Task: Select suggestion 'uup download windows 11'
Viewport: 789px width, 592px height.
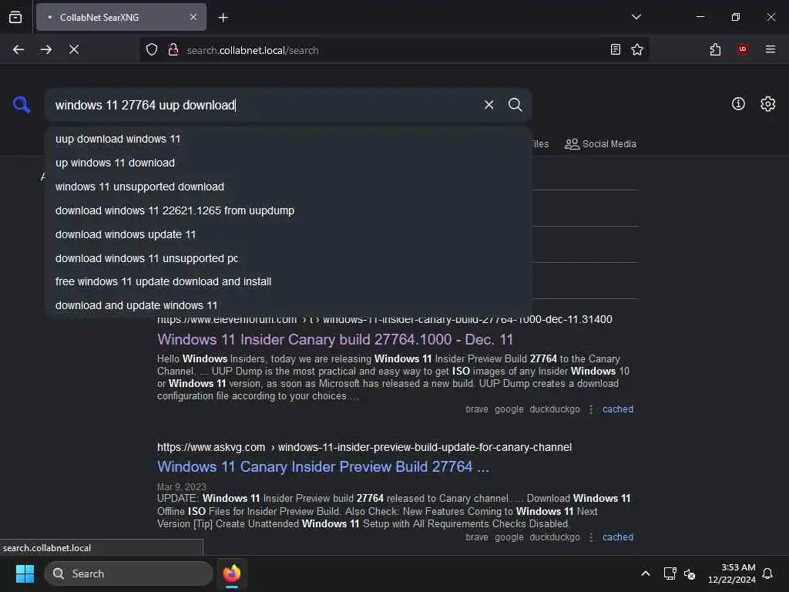Action: (288, 139)
